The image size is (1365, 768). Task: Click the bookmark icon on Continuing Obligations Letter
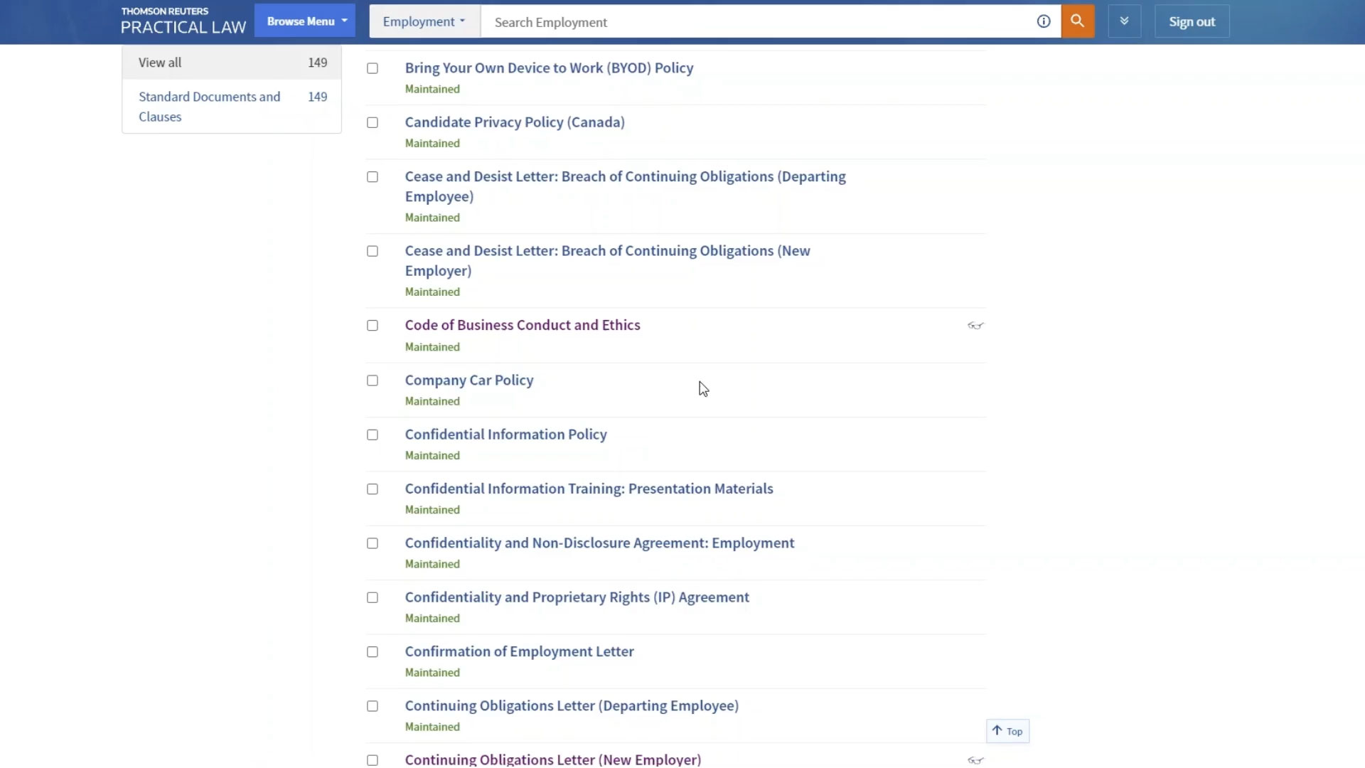click(975, 760)
